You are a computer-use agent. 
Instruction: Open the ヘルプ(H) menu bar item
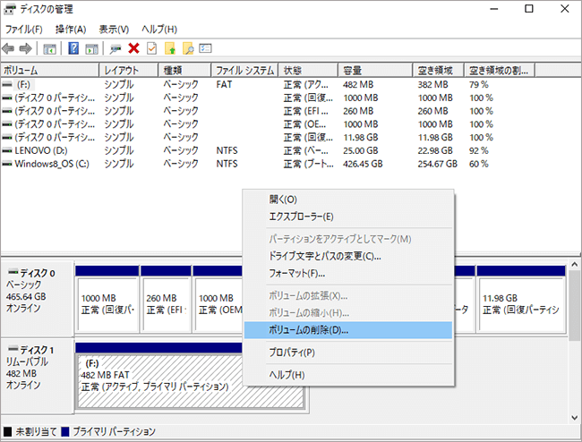pos(159,29)
